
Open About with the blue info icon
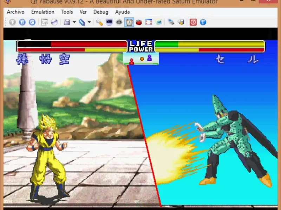[203, 22]
